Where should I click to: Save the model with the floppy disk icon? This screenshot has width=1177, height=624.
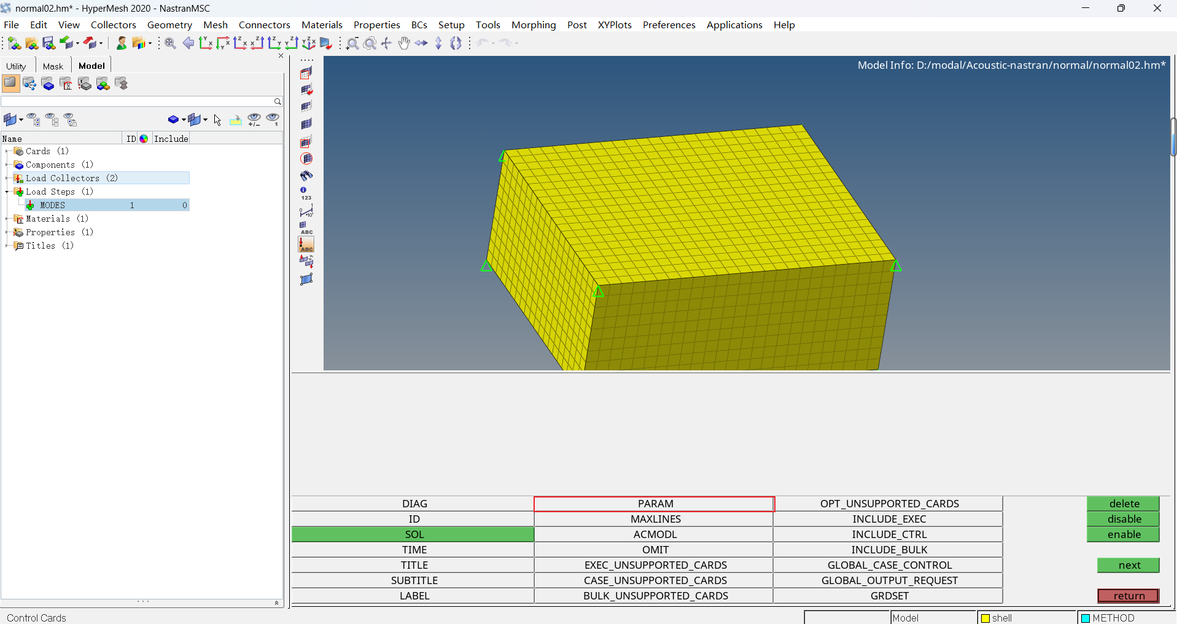48,44
